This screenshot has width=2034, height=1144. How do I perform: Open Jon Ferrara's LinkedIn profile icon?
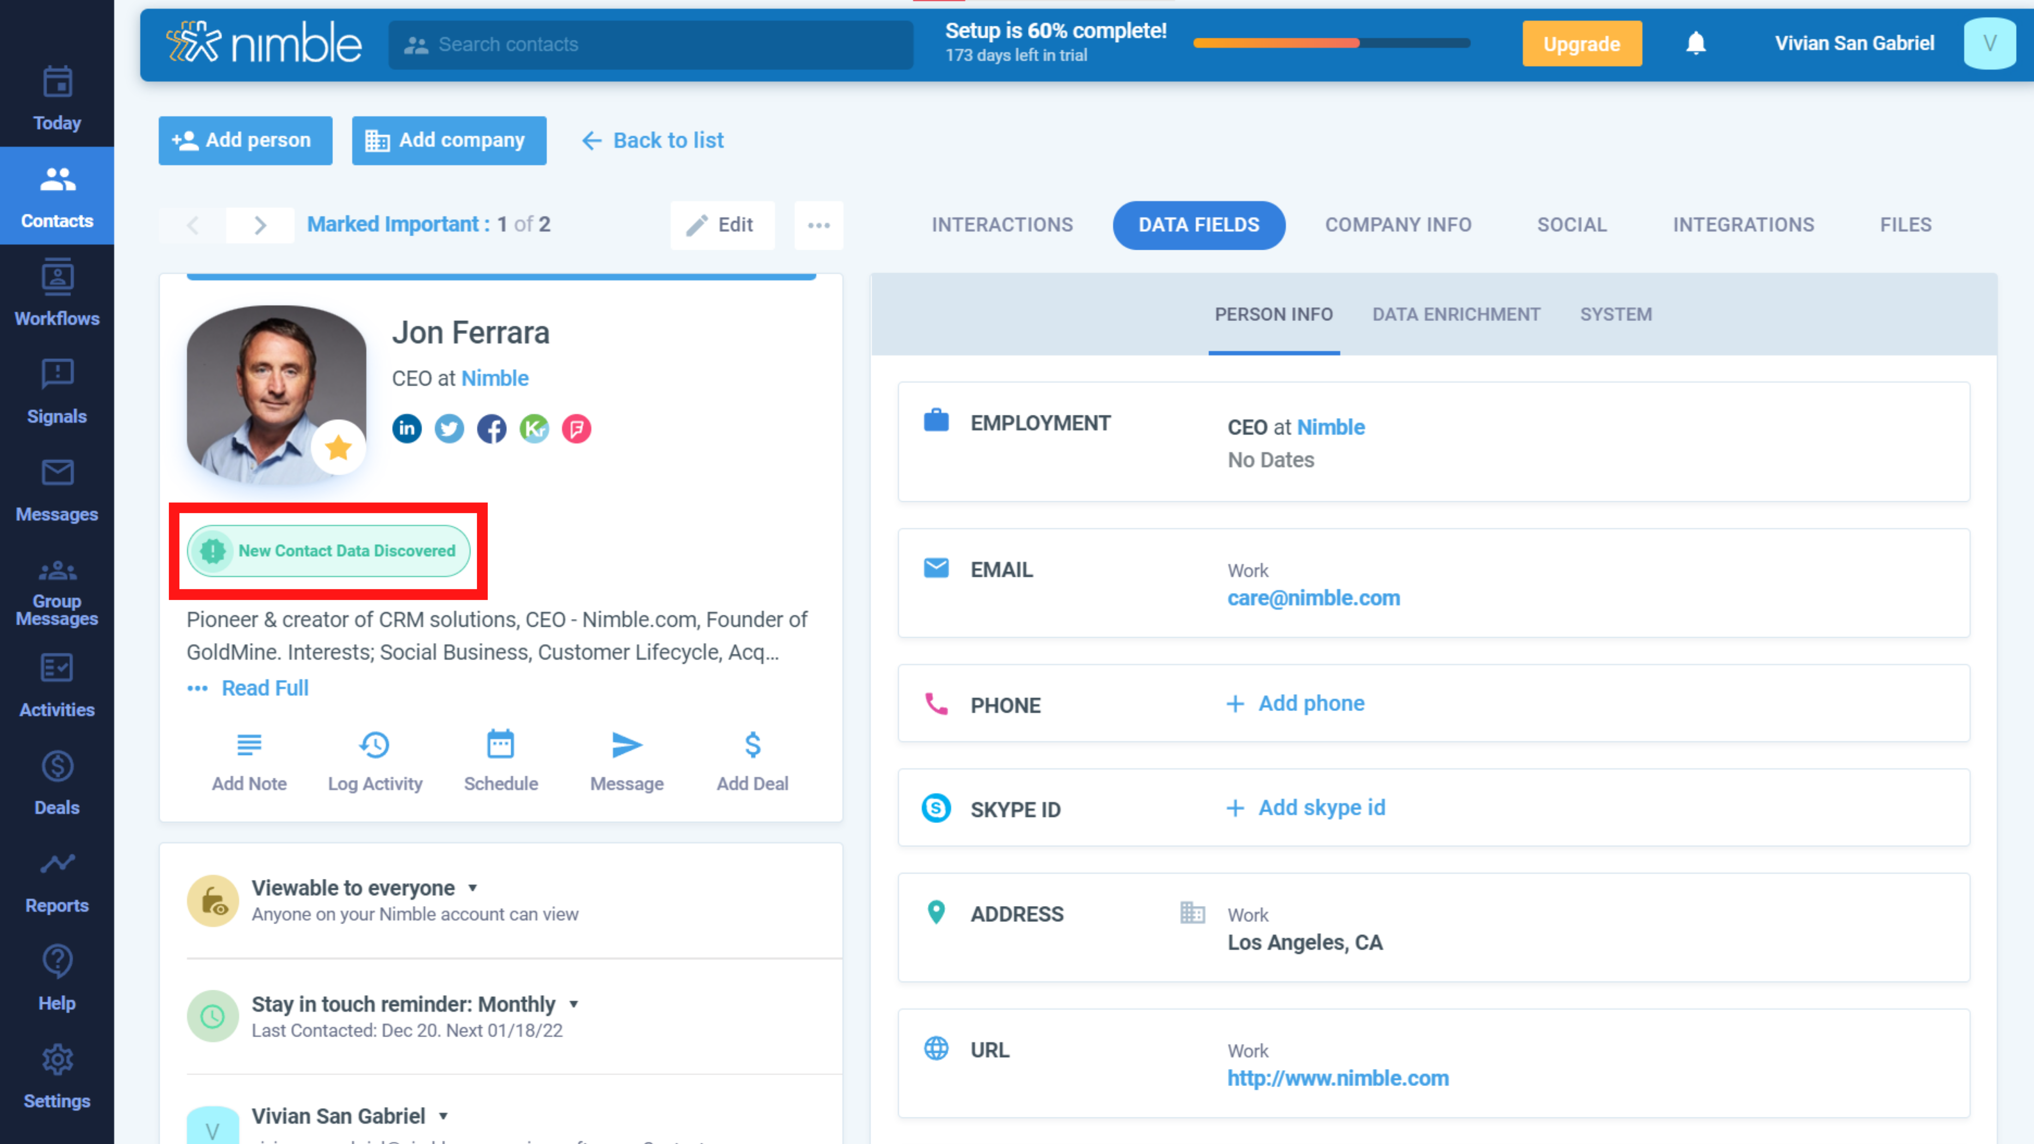(x=407, y=429)
